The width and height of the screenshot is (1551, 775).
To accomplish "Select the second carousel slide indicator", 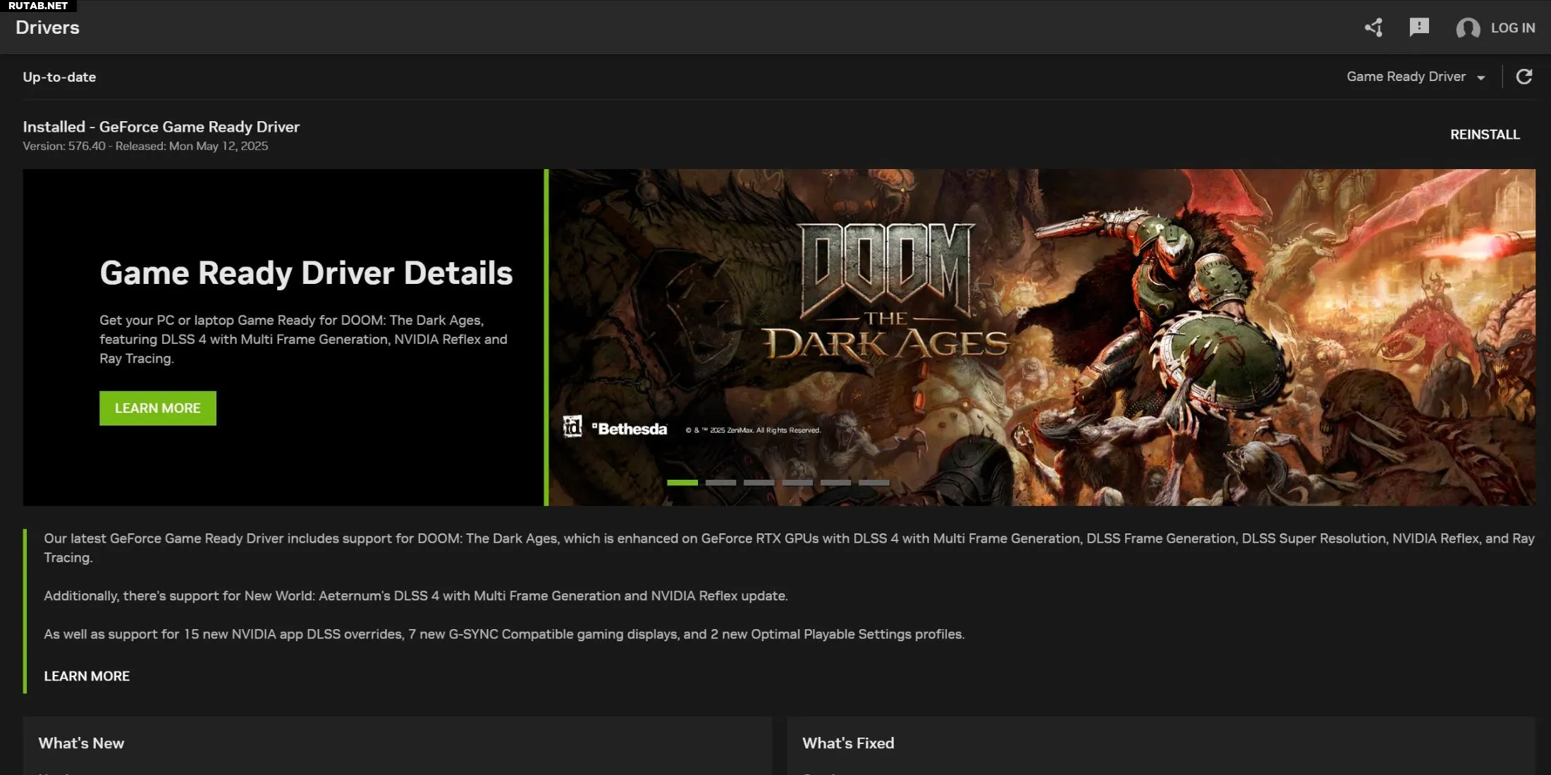I will [x=721, y=483].
